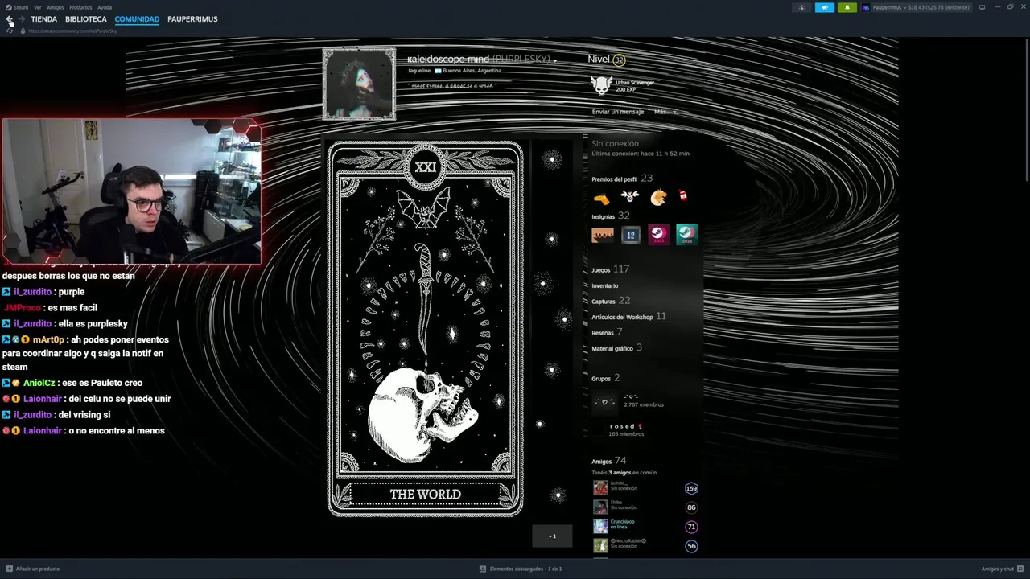Go forward with the forward arrow

(x=22, y=19)
